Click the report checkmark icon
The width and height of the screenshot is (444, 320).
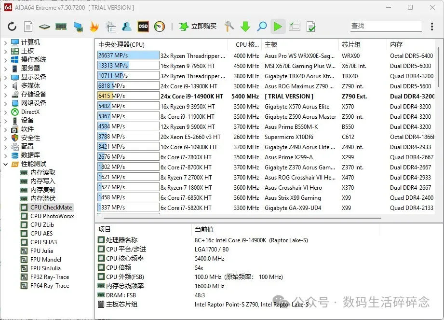(x=310, y=27)
